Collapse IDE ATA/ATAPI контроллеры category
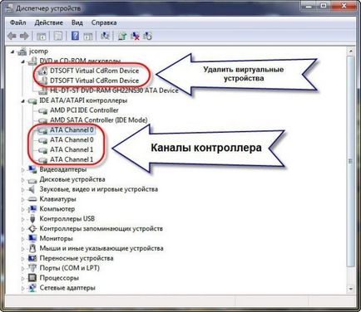The image size is (361, 312). (x=23, y=100)
